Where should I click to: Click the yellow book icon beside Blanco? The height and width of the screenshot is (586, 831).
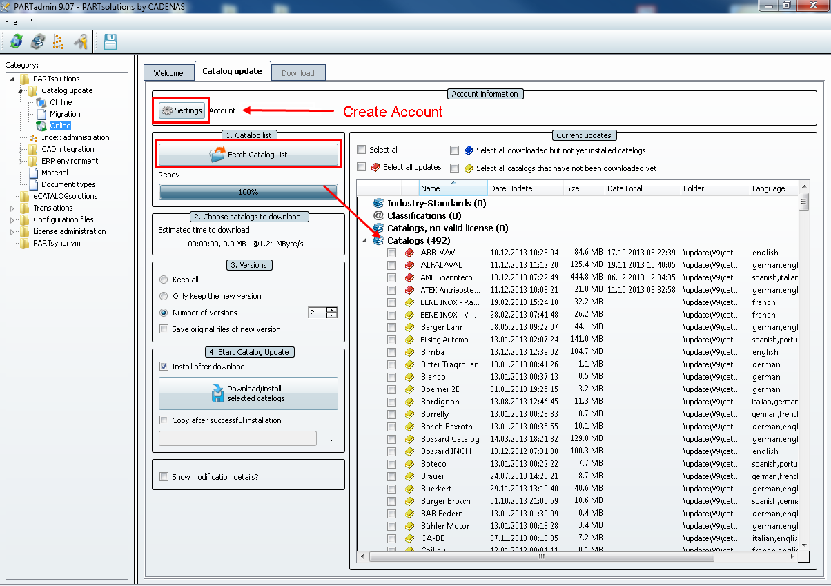point(410,377)
